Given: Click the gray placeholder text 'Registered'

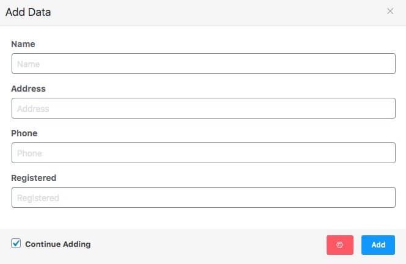Looking at the screenshot, I should pos(38,198).
